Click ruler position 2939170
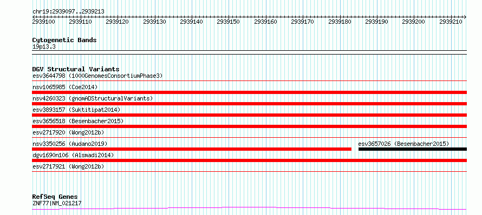 pyautogui.click(x=303, y=22)
